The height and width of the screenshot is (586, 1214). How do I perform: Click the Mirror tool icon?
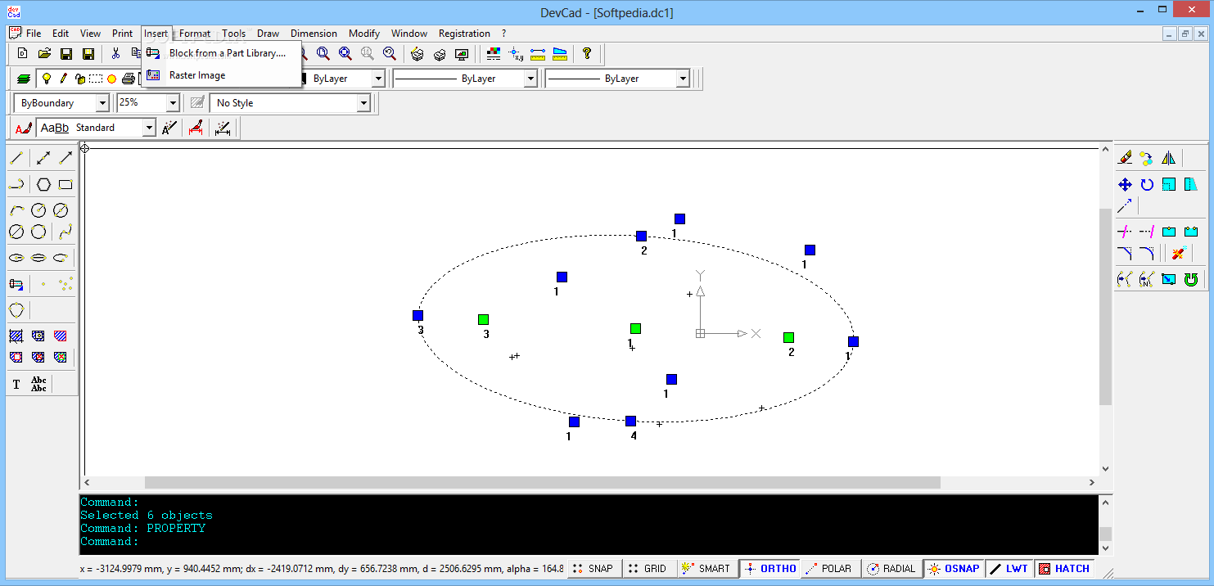1168,158
